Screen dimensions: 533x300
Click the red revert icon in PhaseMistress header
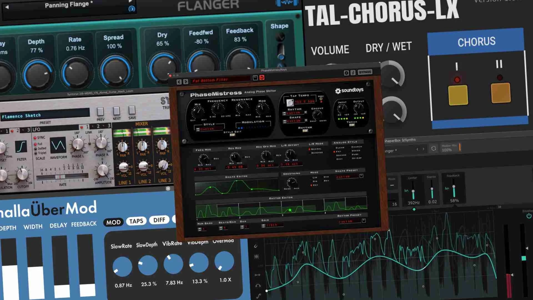click(x=262, y=78)
